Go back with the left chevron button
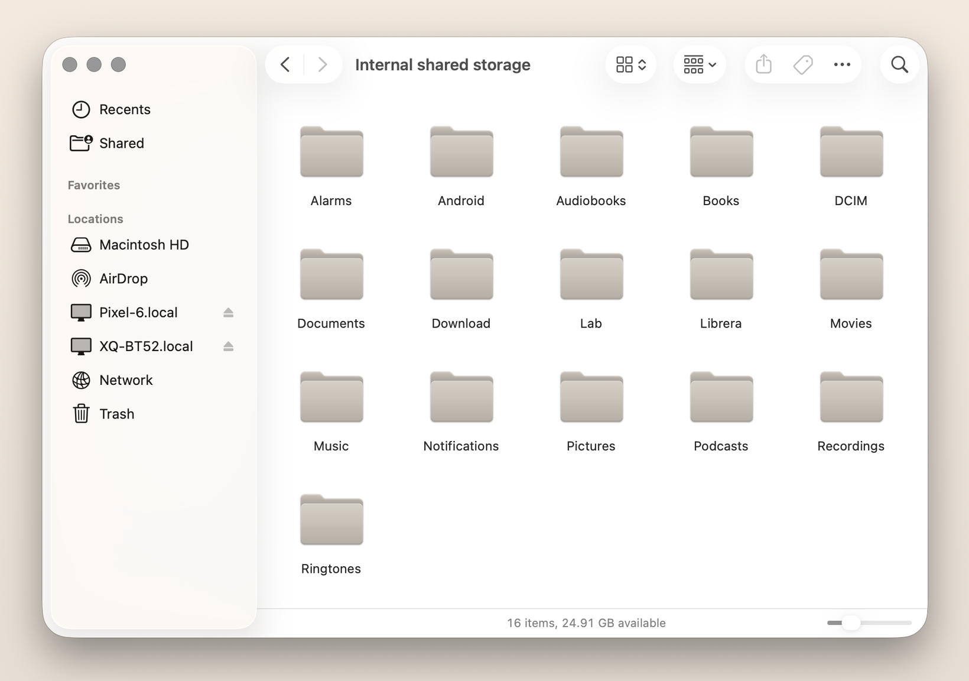Screen dimensions: 969x681 (x=285, y=64)
